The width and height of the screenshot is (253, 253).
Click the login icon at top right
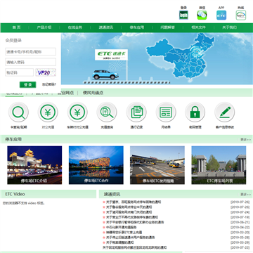click(183, 15)
